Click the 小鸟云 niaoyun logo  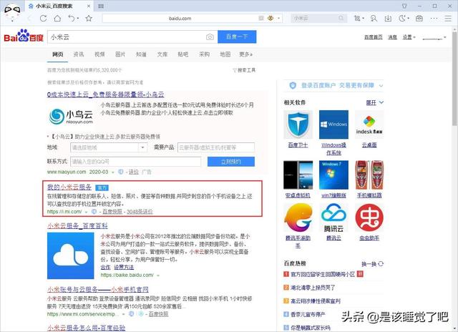click(71, 116)
